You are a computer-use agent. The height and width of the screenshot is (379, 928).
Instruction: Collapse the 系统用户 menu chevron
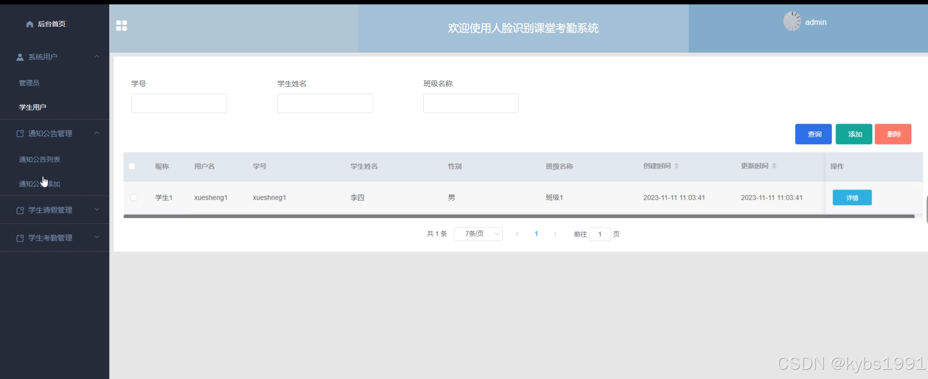tap(97, 57)
